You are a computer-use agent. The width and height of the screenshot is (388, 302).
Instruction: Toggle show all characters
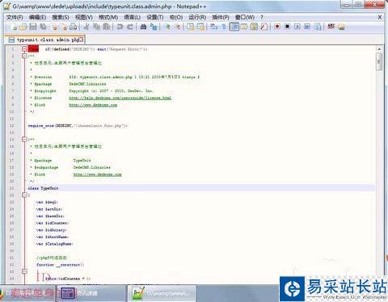[x=224, y=27]
